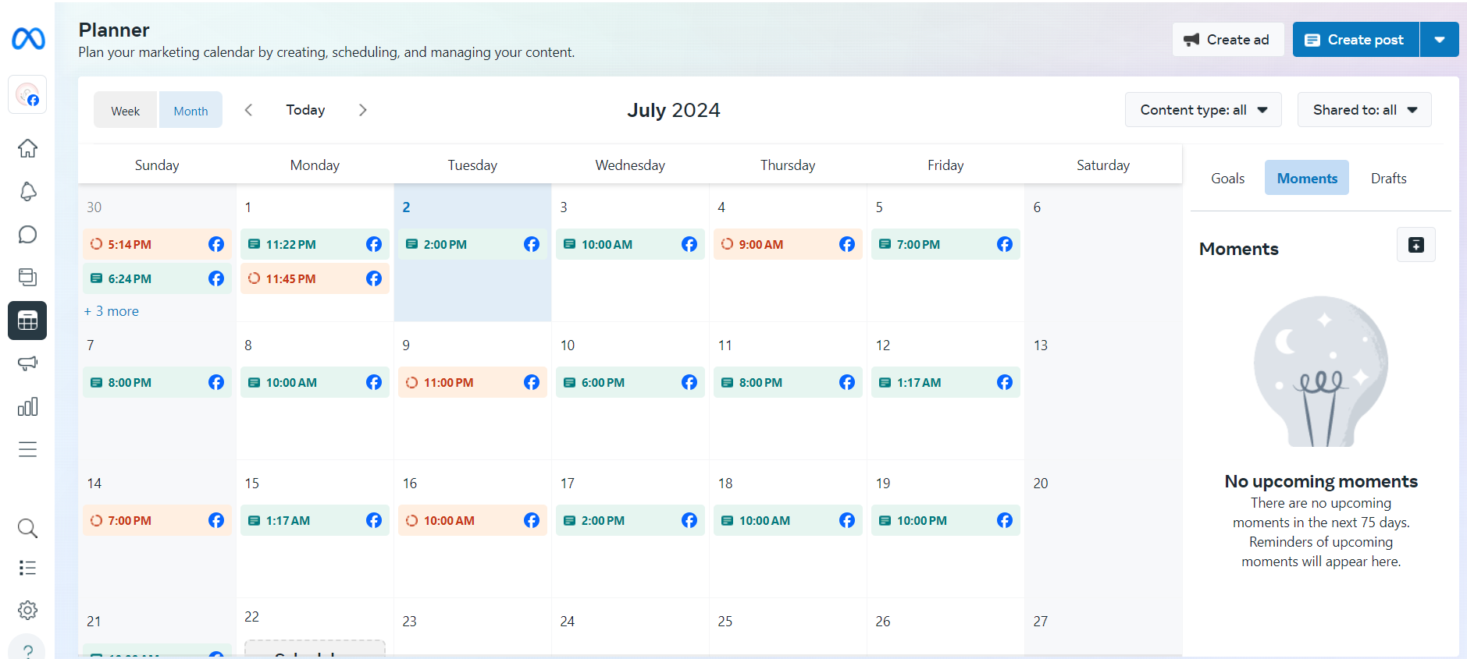
Task: Open the Inbox chat bubble icon
Action: point(27,235)
